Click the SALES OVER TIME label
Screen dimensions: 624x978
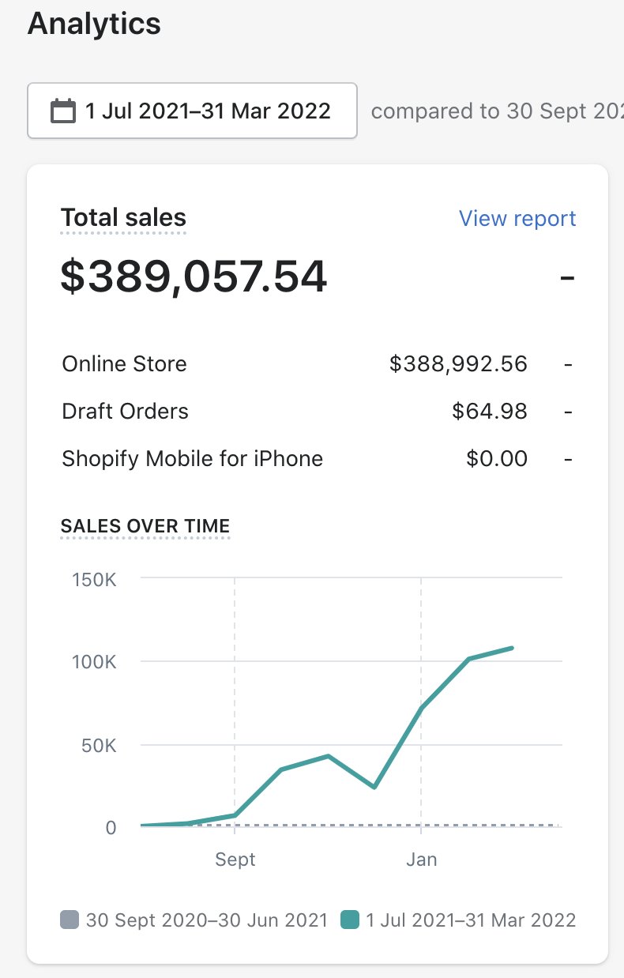click(145, 526)
